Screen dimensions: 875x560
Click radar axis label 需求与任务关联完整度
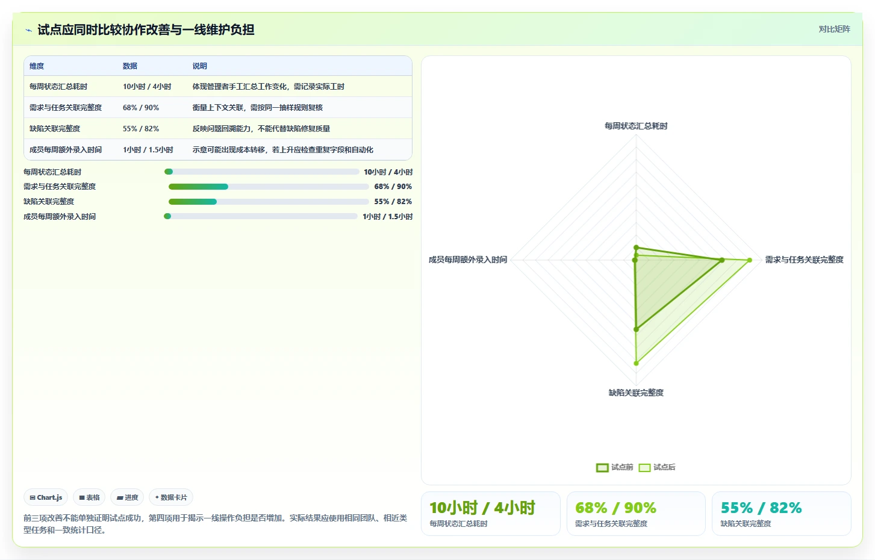(804, 260)
